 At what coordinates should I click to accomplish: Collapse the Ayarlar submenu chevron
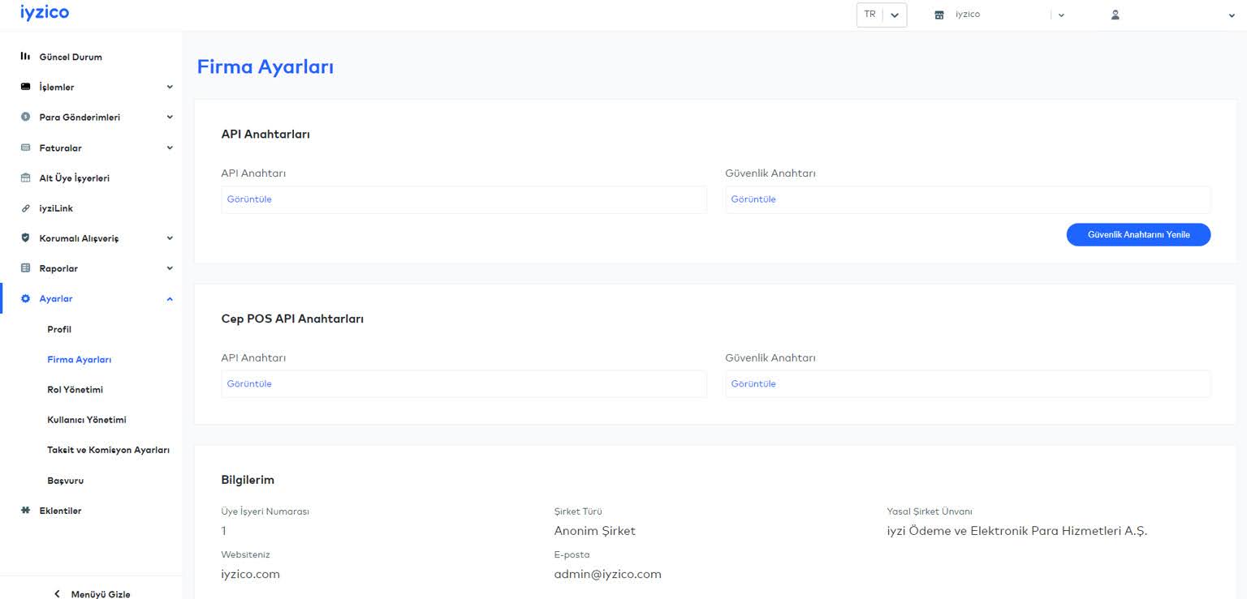click(170, 299)
